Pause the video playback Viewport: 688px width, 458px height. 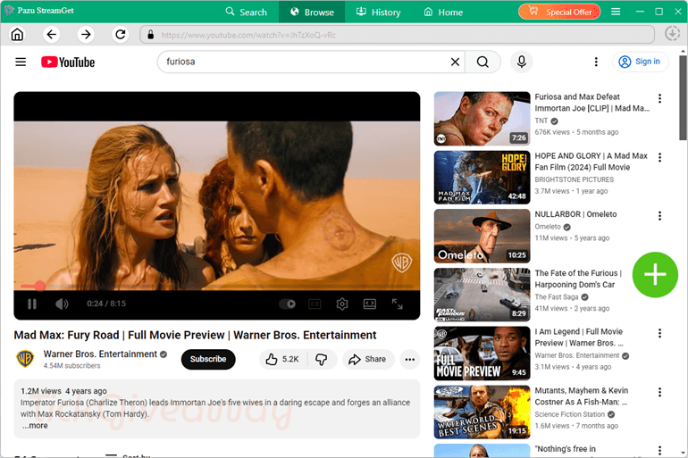point(32,304)
